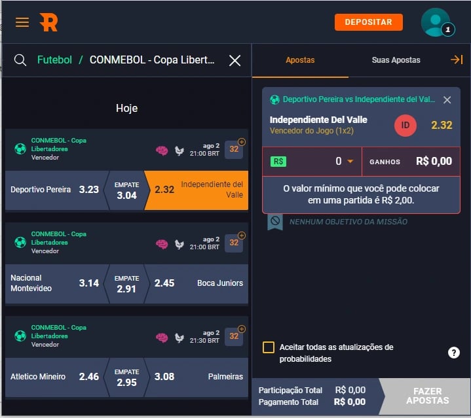Click the search magnifier icon
Screen dimensions: 471x418
(x=20, y=60)
